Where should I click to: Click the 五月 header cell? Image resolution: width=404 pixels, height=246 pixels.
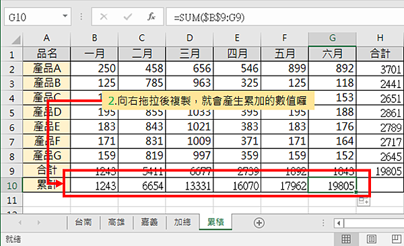tap(284, 54)
